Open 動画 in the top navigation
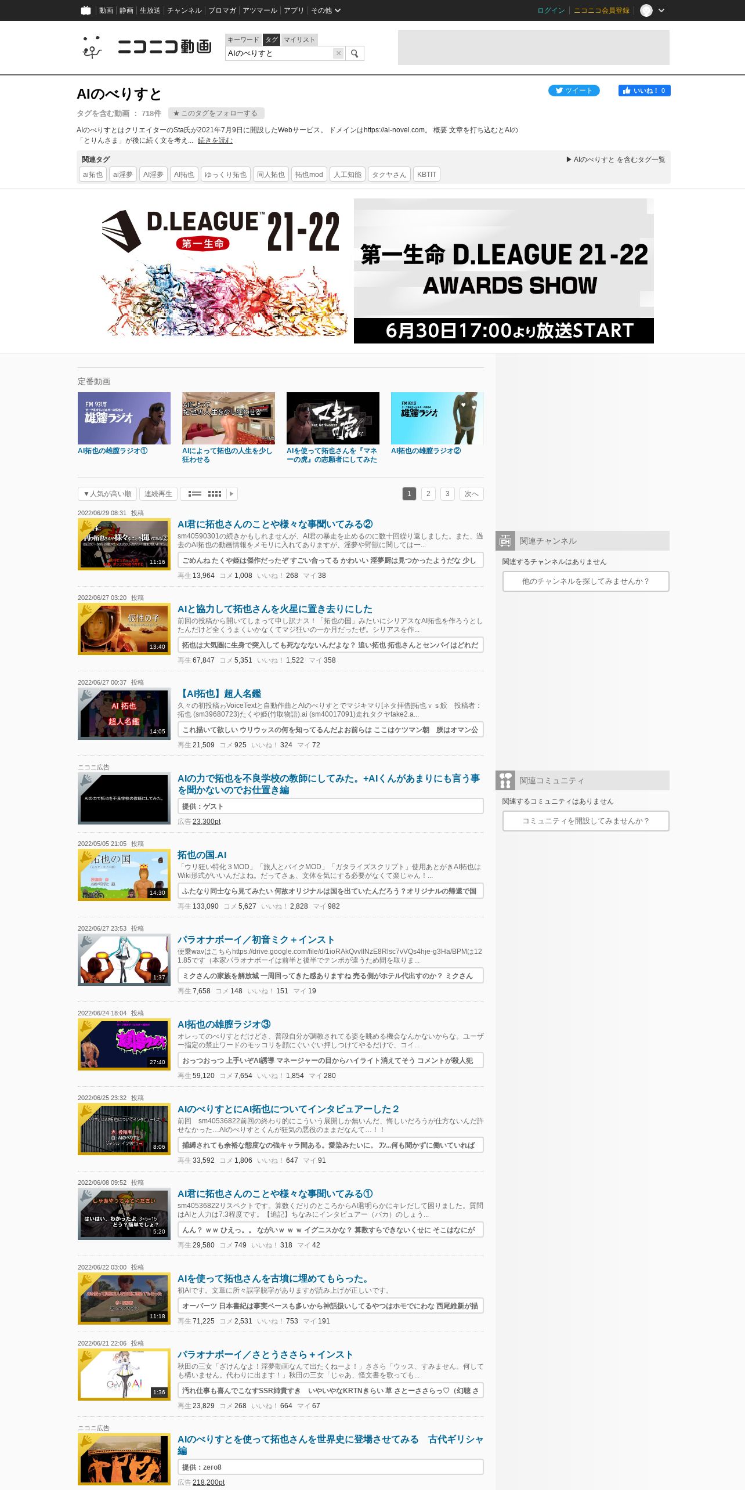 [106, 10]
